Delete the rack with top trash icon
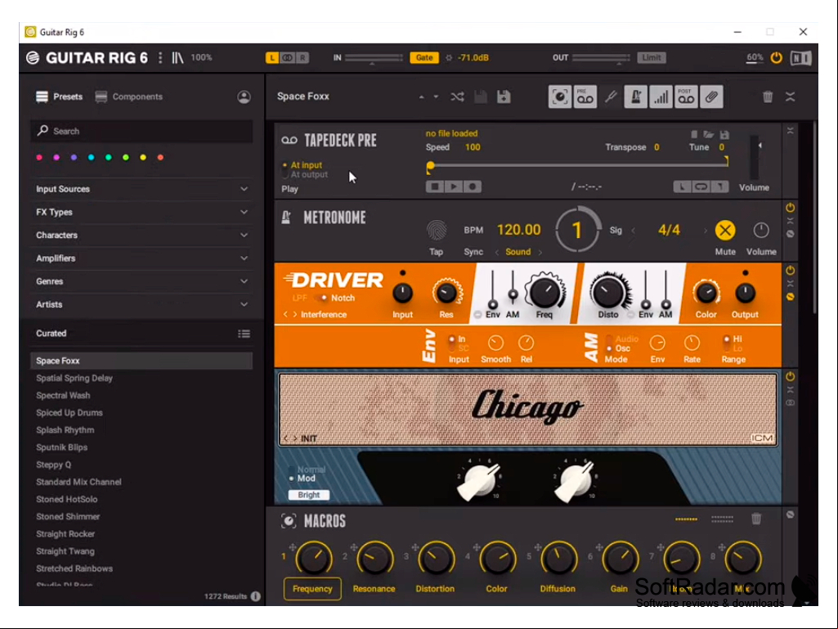 (x=768, y=97)
